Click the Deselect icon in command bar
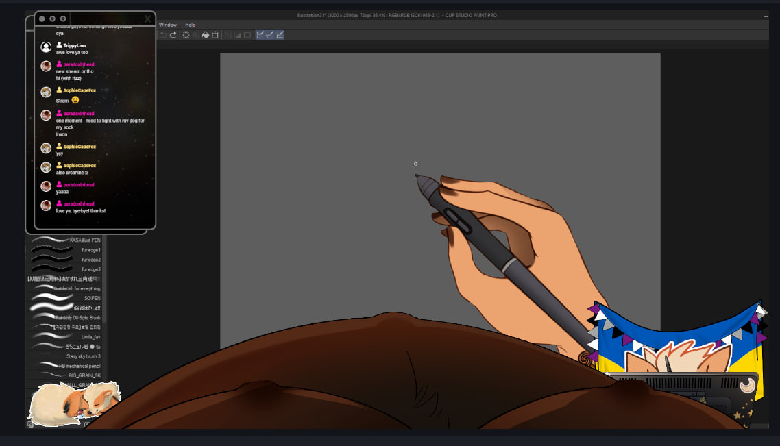Screen dimensions: 780x446 click(228, 35)
